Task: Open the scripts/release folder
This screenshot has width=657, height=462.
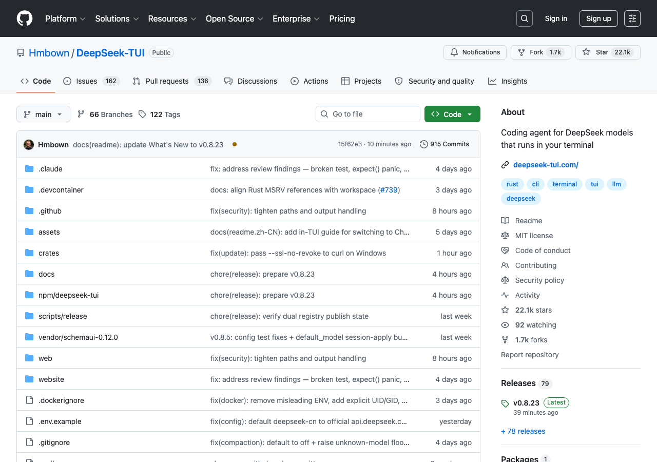Action: coord(63,316)
